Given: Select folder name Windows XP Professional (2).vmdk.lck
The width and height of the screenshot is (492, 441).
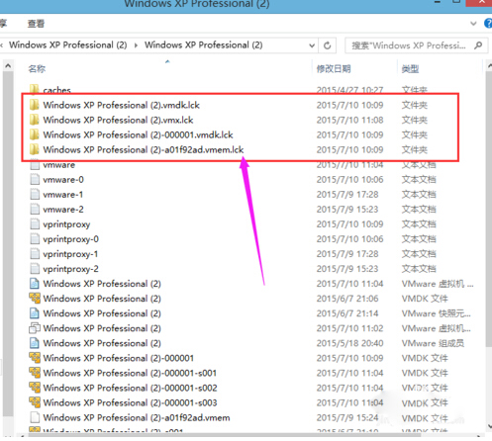Looking at the screenshot, I should (122, 105).
